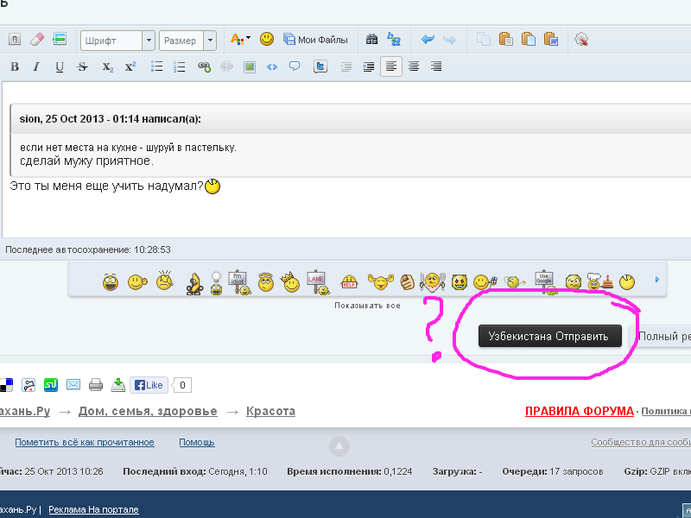Toggle strikethrough formatting
Image resolution: width=691 pixels, height=518 pixels.
click(83, 66)
